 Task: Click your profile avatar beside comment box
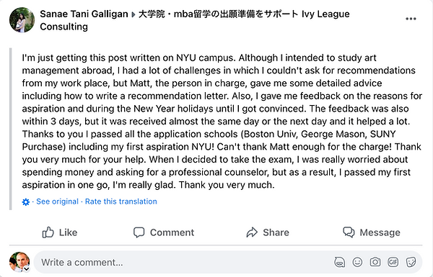(19, 262)
